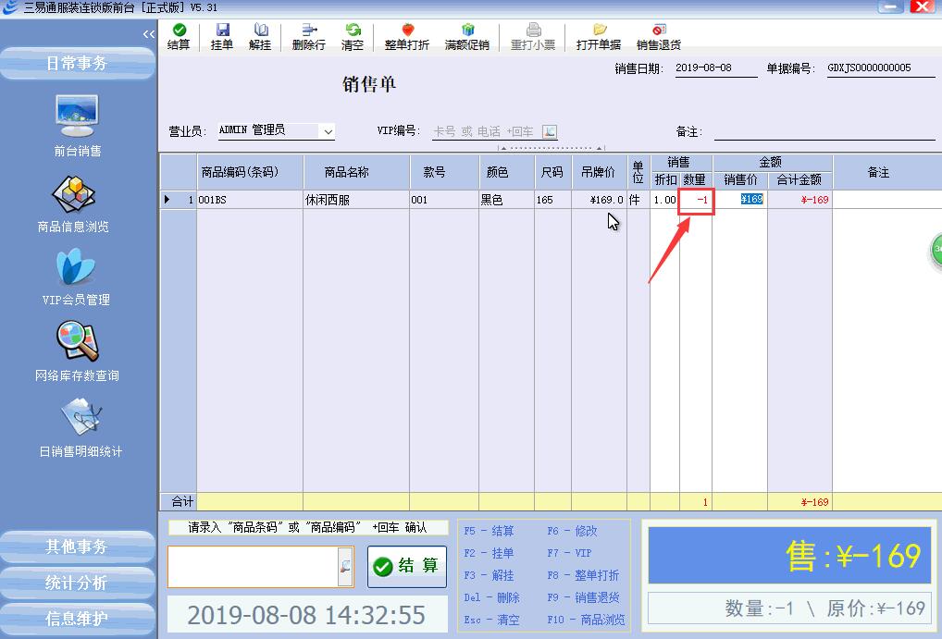The height and width of the screenshot is (639, 942).
Task: Open VIP会员管理 member management
Action: (76, 276)
